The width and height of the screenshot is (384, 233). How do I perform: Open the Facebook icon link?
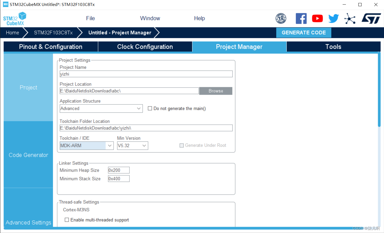pyautogui.click(x=301, y=18)
